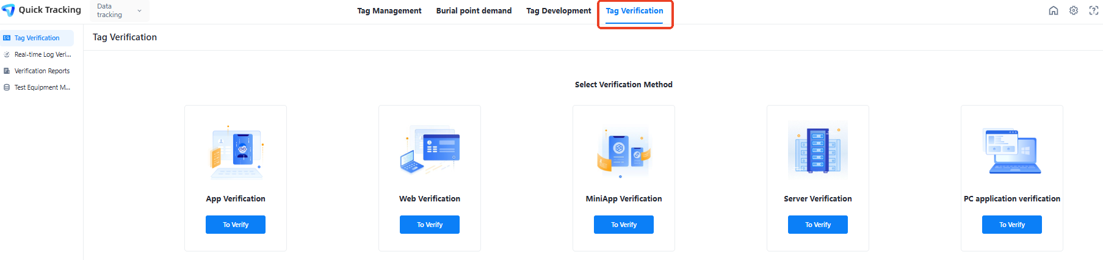Click To Verify for Server Verification
This screenshot has width=1103, height=260.
coord(817,225)
